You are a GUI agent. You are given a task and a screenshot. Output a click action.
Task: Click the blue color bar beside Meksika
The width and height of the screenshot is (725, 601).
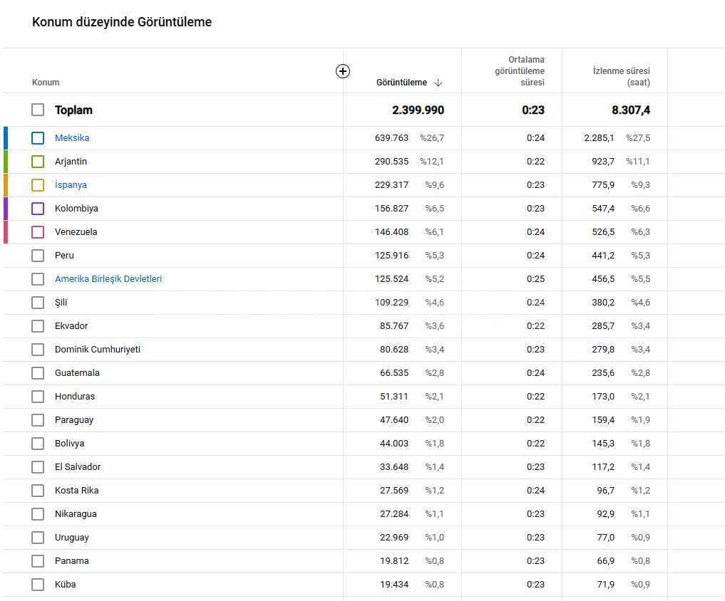(6, 138)
